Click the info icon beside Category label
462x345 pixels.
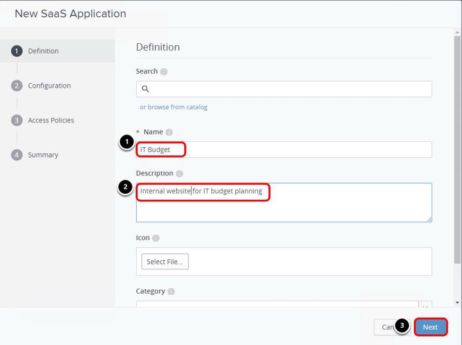point(171,292)
